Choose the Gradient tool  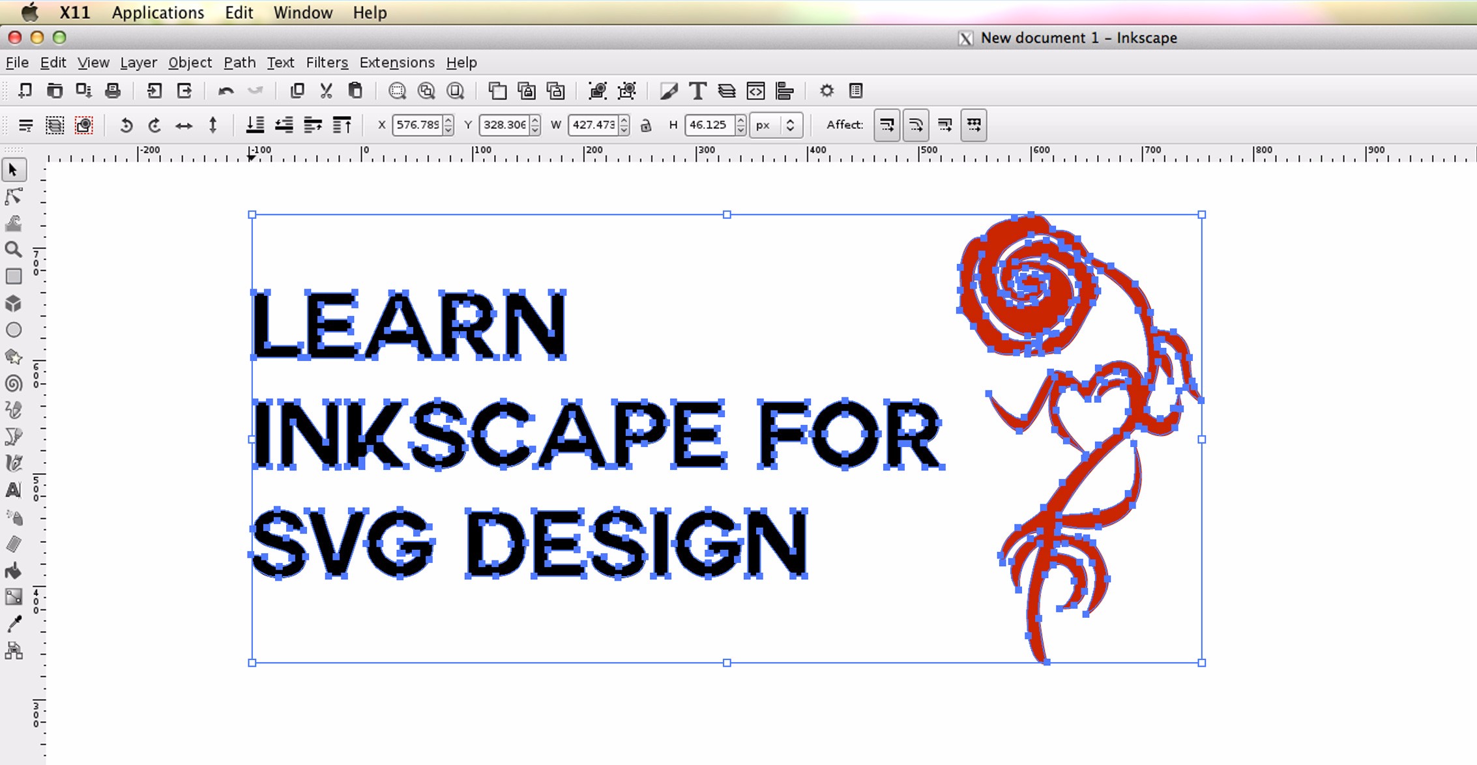point(14,597)
